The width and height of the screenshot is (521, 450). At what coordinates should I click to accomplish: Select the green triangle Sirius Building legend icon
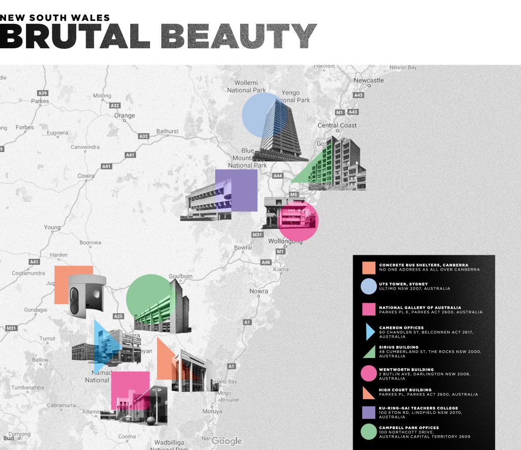tap(369, 351)
